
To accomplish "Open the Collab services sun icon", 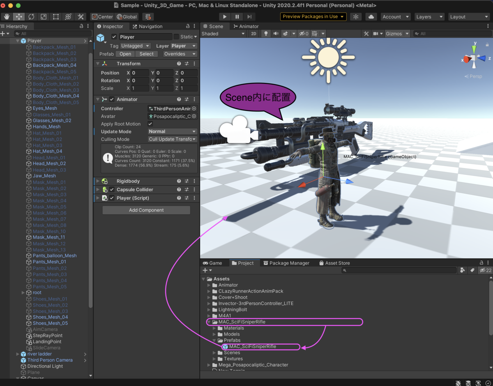I will 356,17.
